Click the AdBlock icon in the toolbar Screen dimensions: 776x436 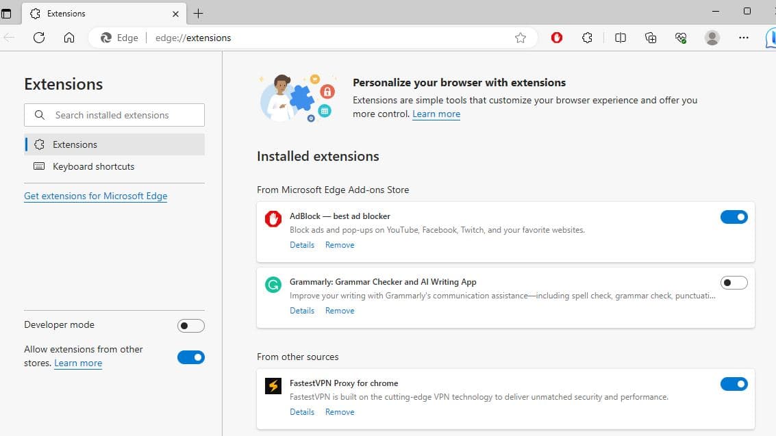(557, 38)
